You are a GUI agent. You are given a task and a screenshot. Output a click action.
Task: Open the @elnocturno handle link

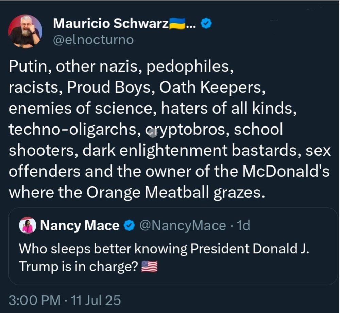pos(93,40)
